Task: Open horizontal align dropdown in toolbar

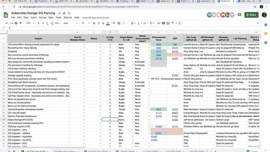Action: click(x=133, y=23)
